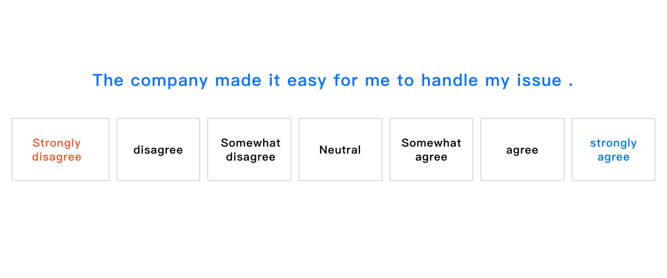Click the word handle in the question
Screen dimensions: 667x278
point(450,80)
